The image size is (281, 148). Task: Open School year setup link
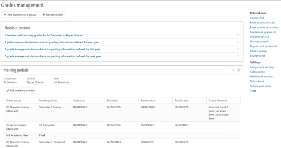[x=260, y=86]
